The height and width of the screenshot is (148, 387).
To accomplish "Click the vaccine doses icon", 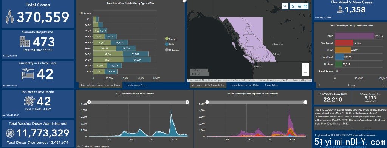I will [10, 133].
